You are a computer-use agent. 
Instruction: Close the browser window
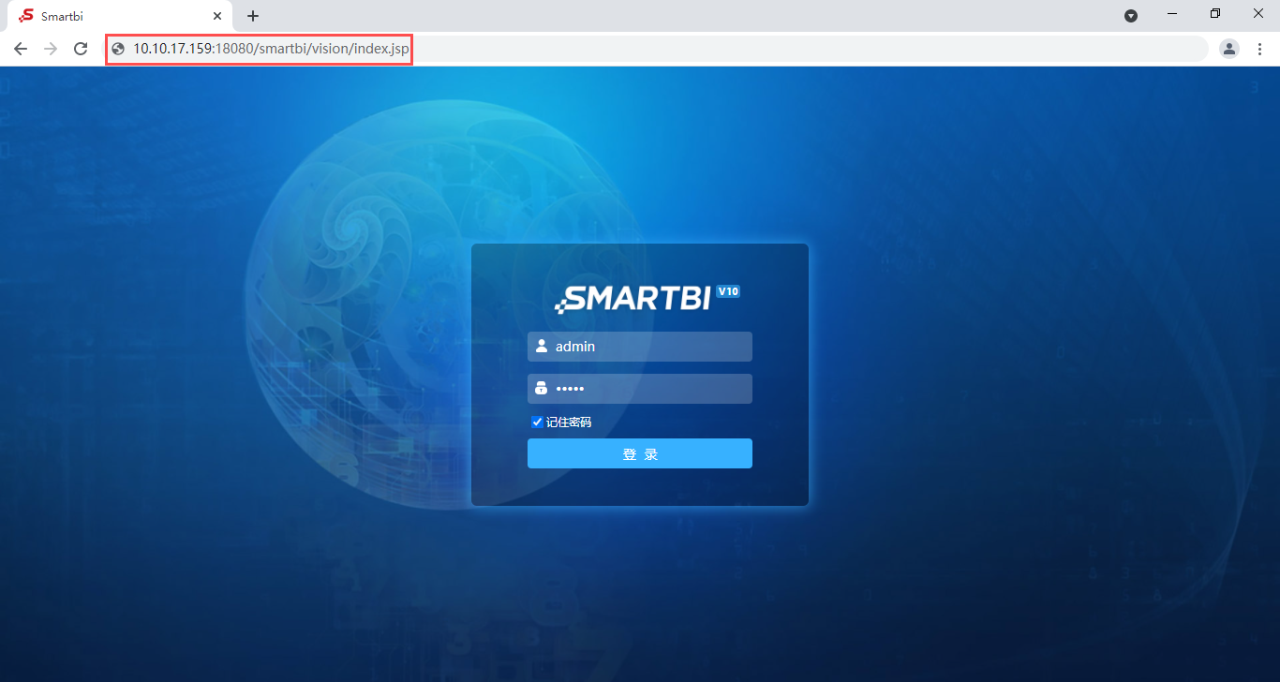pos(1258,14)
